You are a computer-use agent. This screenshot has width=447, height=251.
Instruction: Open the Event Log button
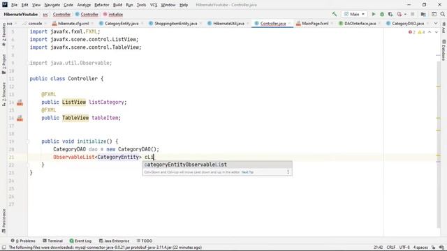click(x=80, y=241)
